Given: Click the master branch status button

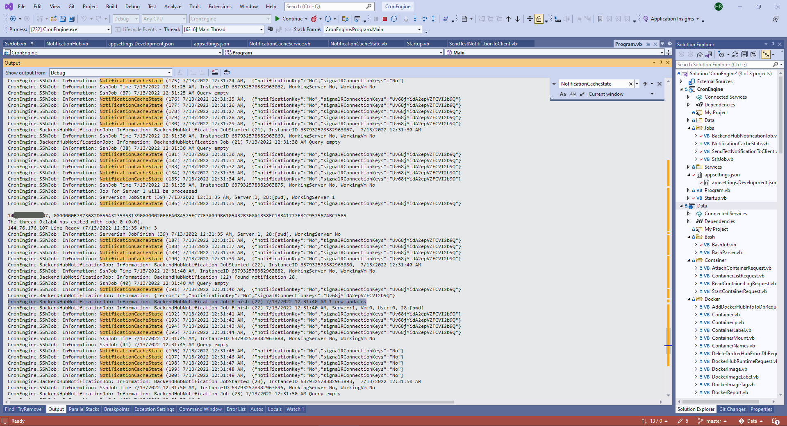Looking at the screenshot, I should (x=712, y=421).
